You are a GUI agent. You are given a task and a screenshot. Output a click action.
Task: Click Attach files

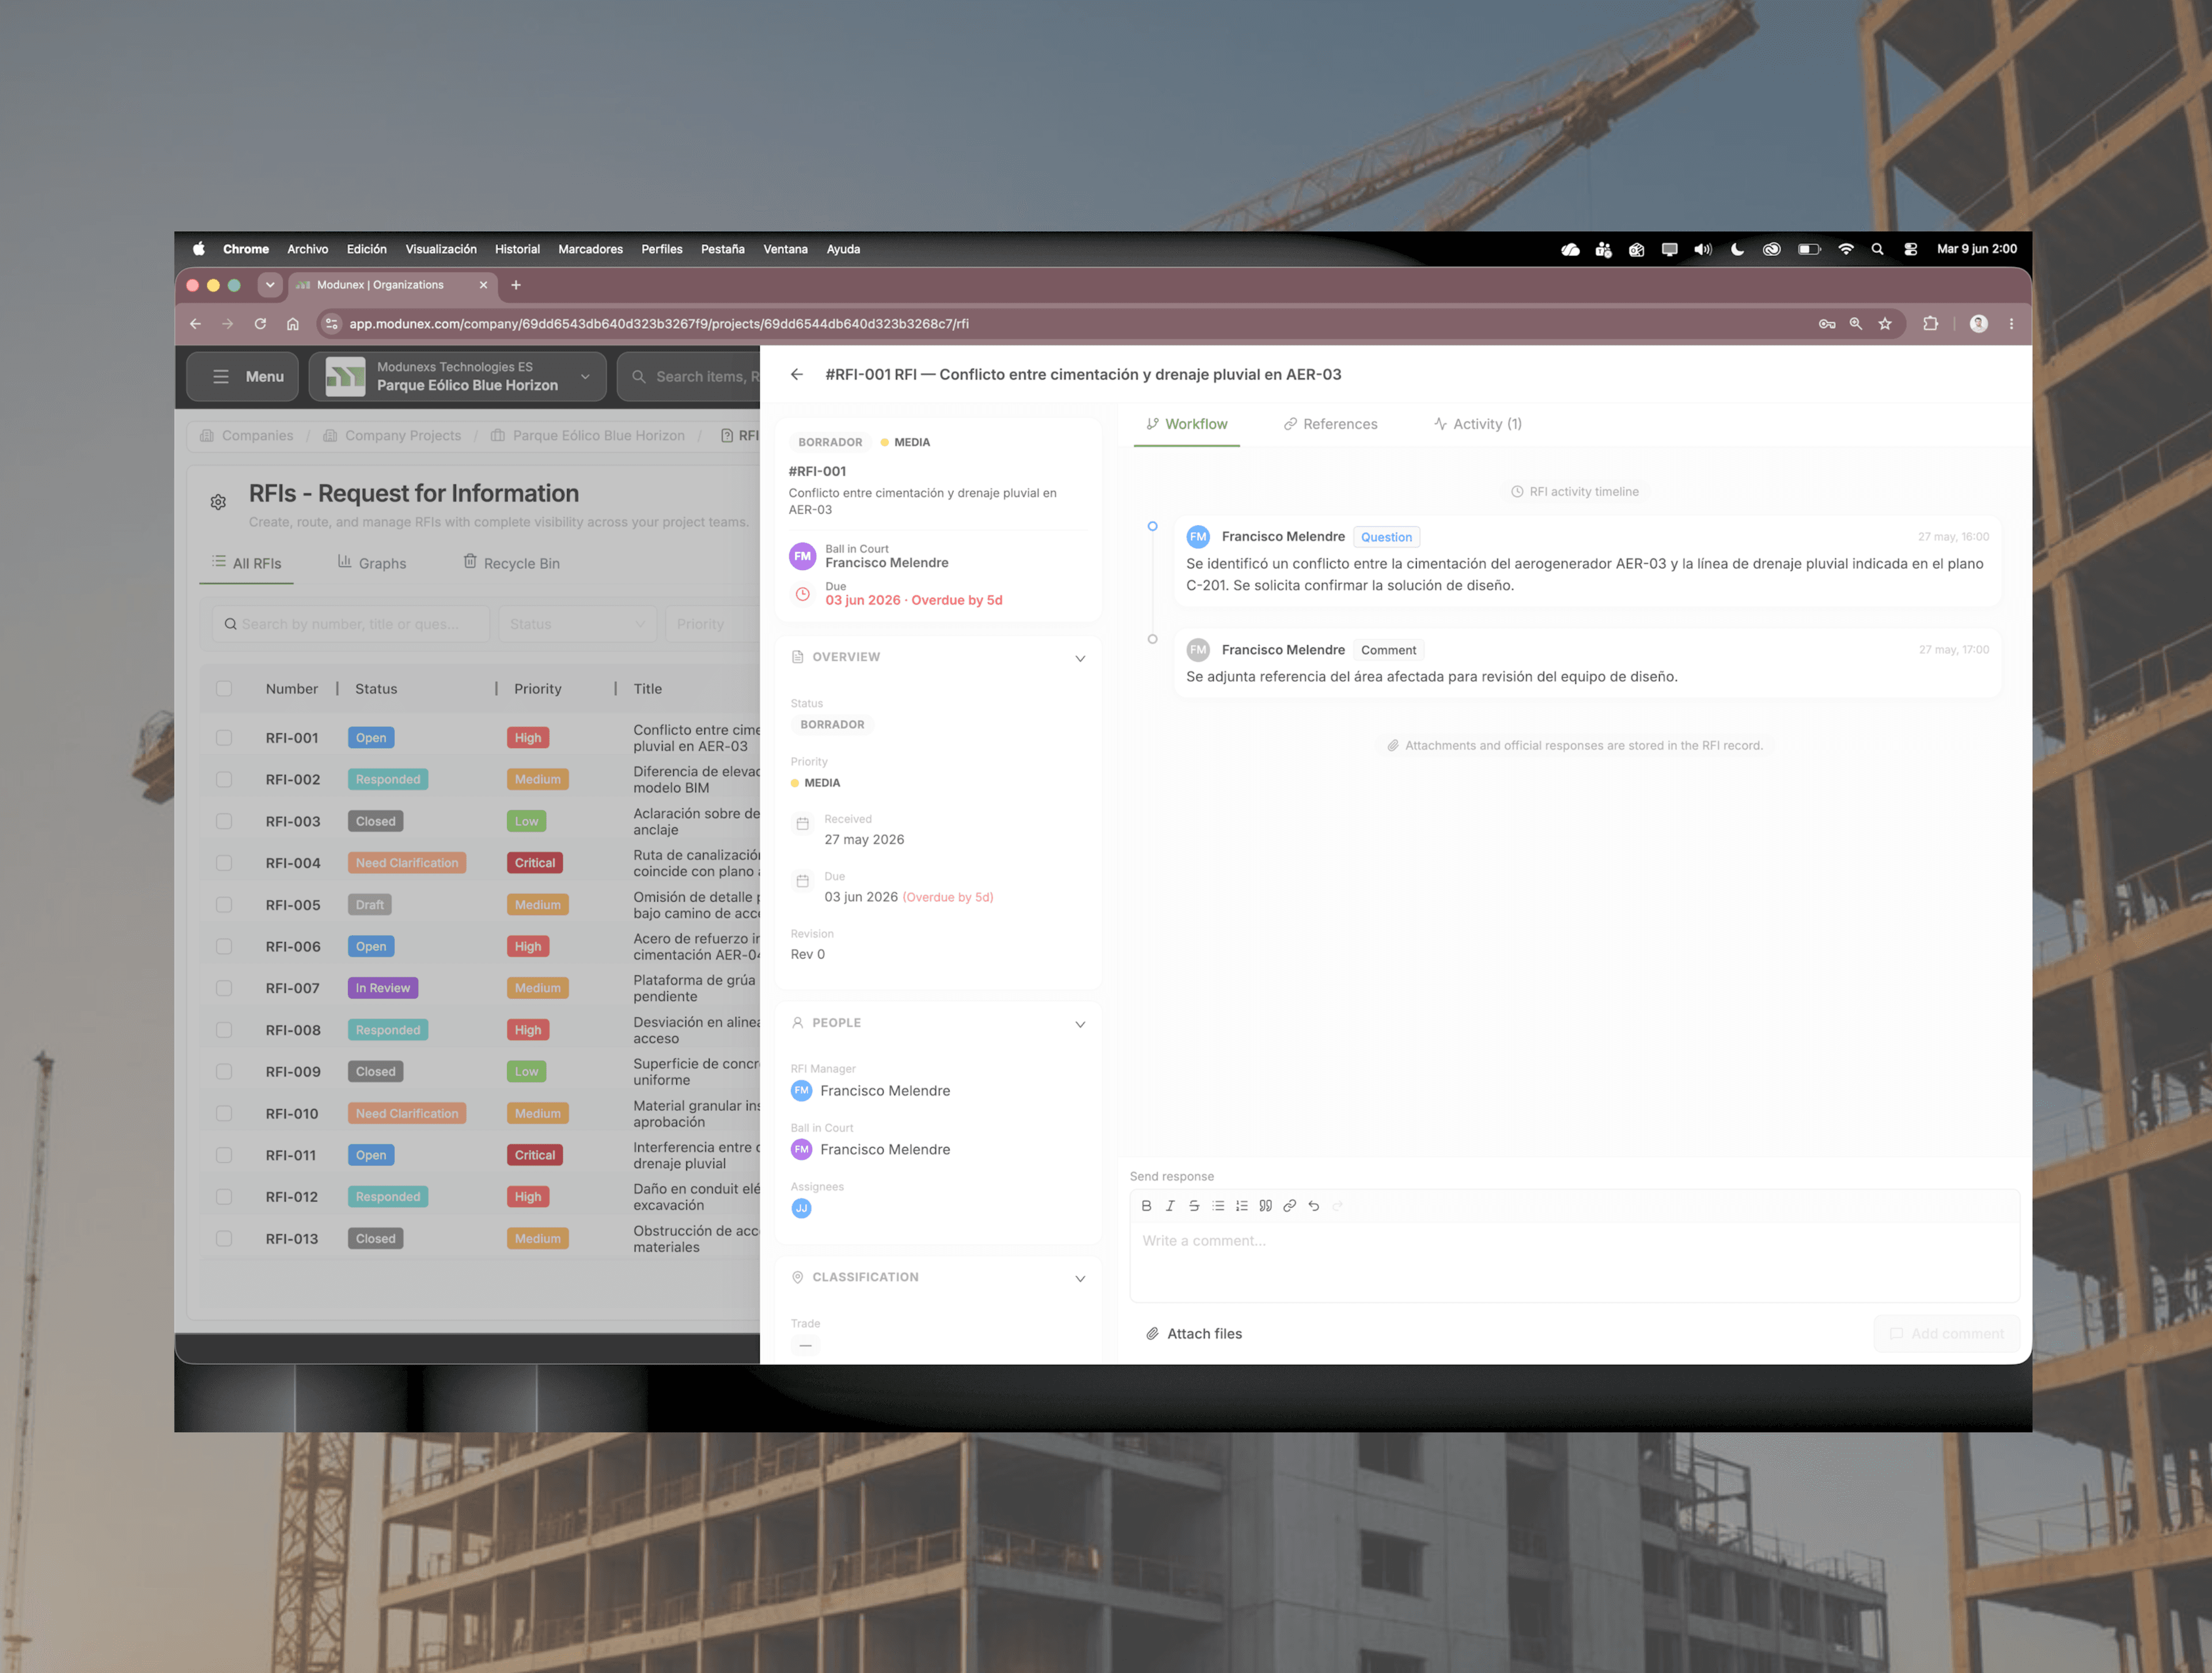coord(1194,1334)
